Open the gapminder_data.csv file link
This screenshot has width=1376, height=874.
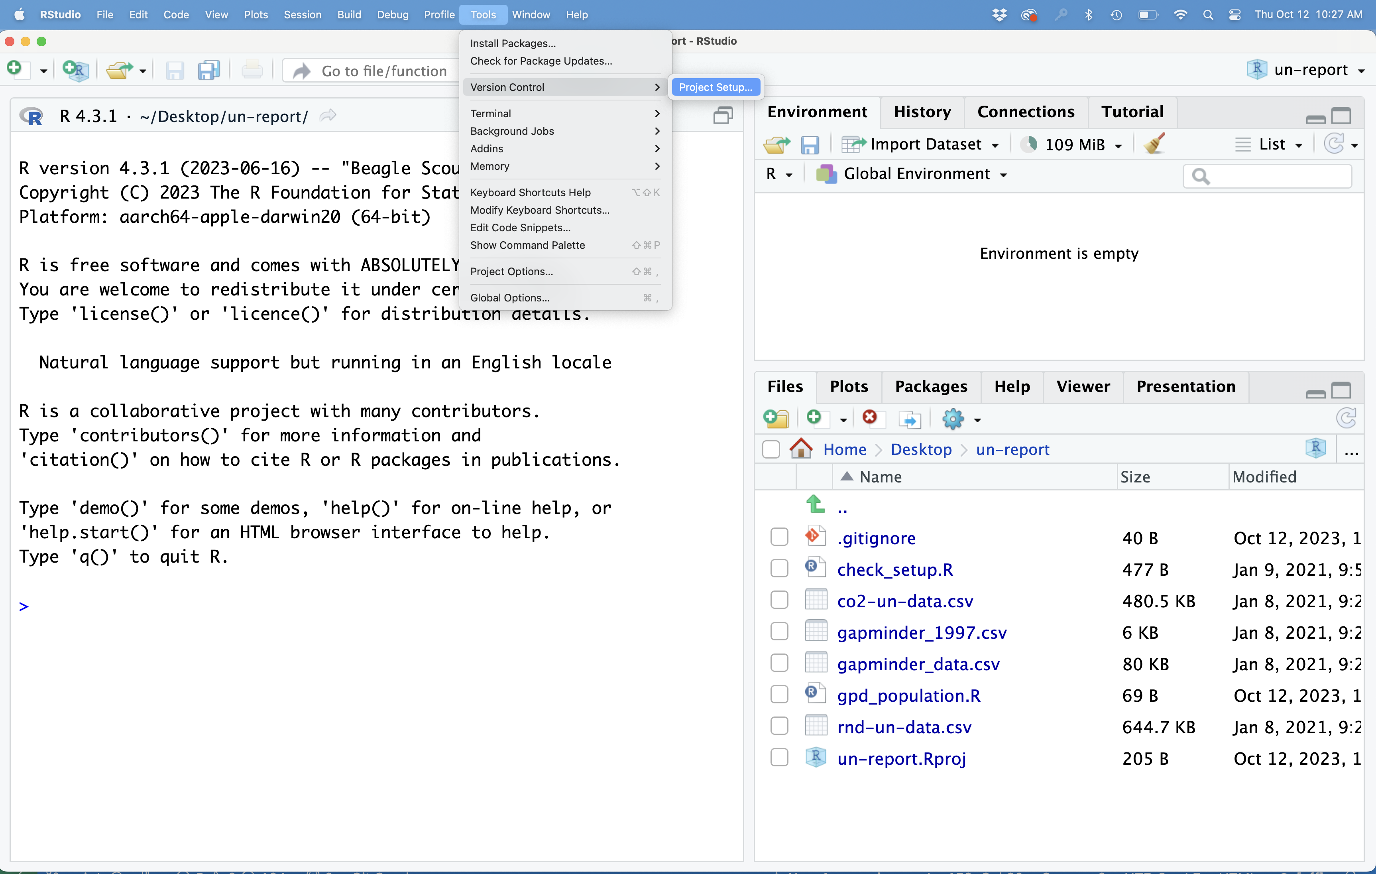(x=918, y=663)
